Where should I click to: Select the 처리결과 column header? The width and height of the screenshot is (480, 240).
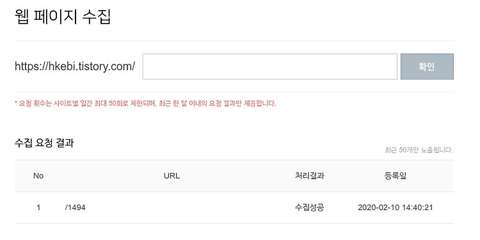tap(310, 176)
